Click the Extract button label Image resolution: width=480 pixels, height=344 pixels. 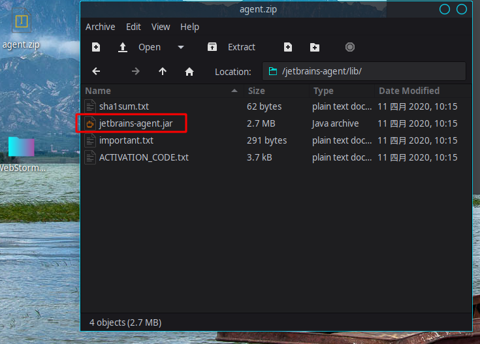tap(242, 47)
